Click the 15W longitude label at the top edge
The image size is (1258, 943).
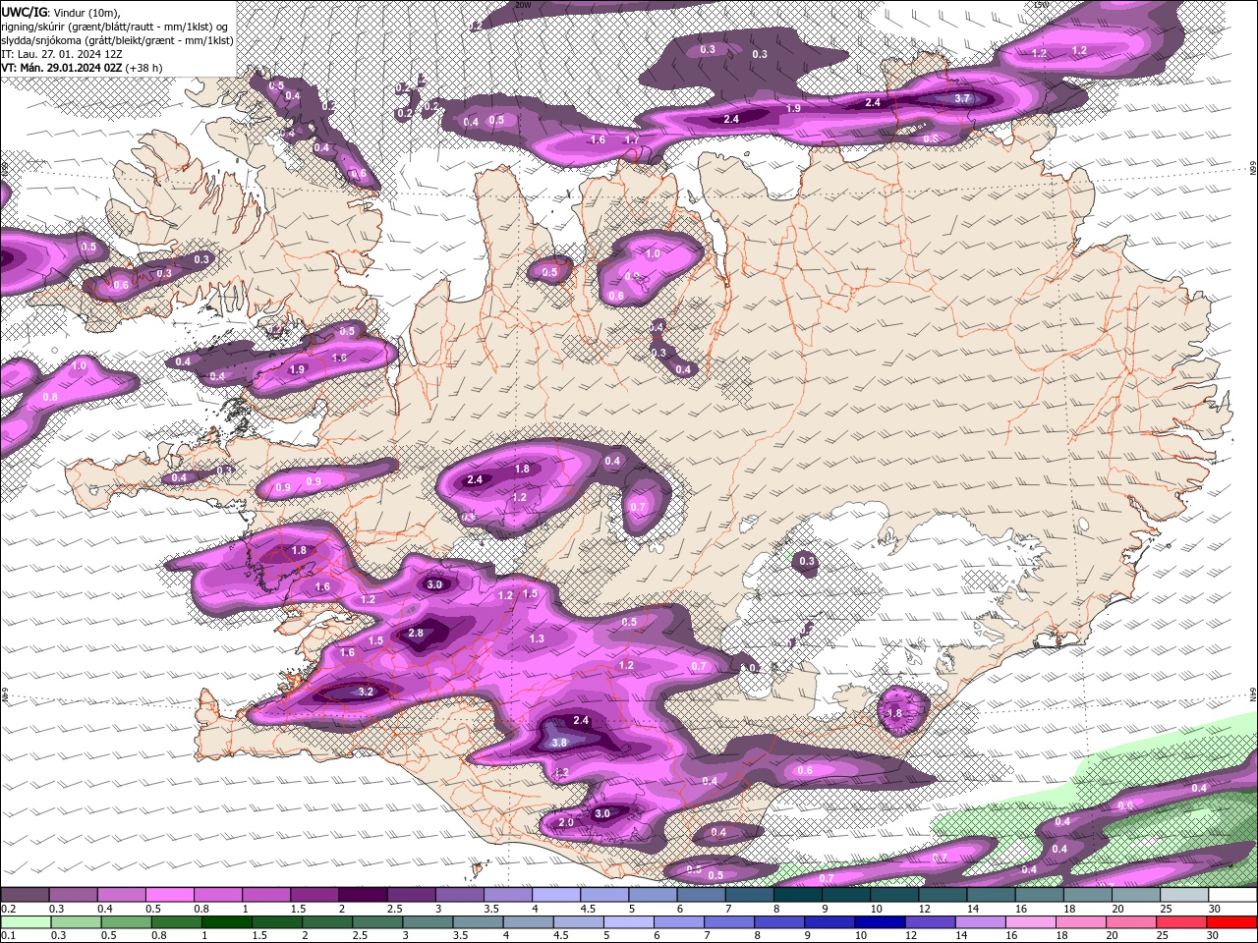click(x=1041, y=5)
